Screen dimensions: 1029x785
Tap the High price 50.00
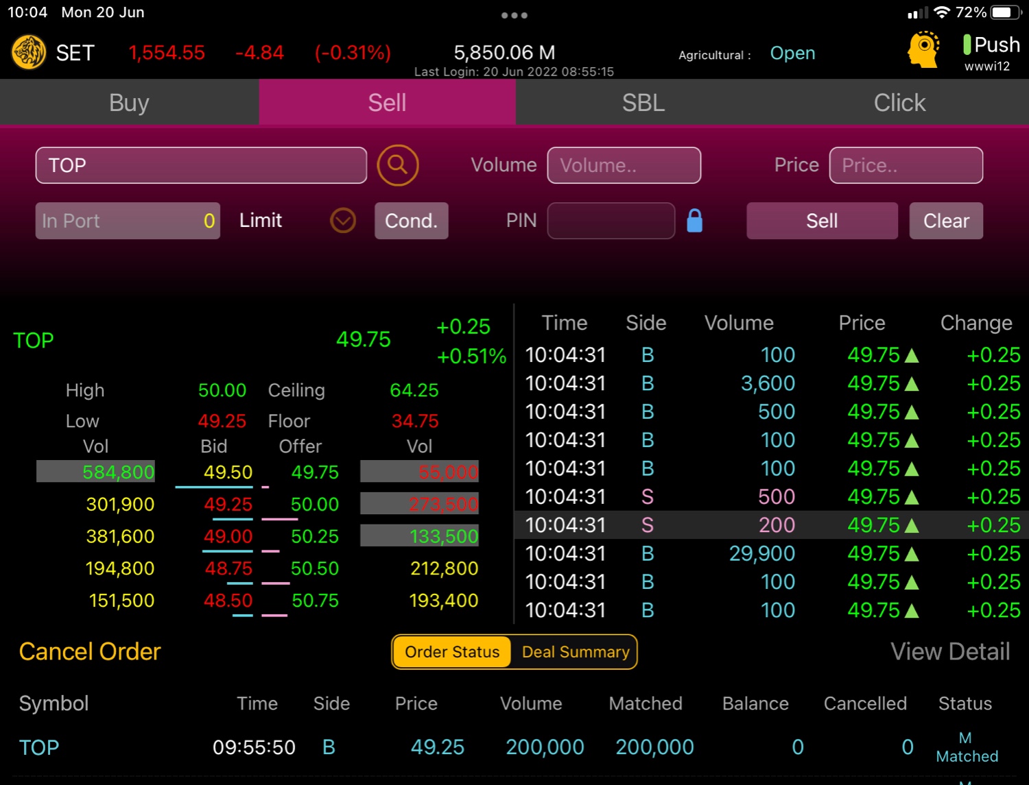(222, 390)
